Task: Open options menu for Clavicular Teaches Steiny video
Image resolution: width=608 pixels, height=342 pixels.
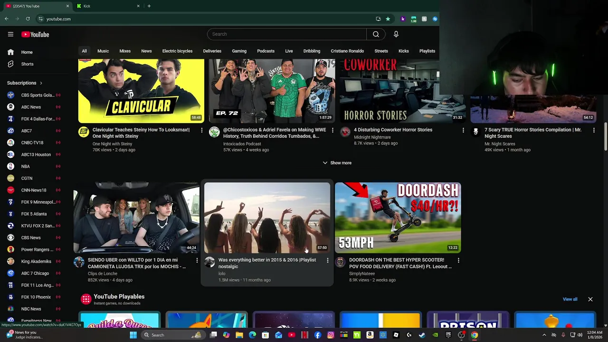Action: [201, 130]
